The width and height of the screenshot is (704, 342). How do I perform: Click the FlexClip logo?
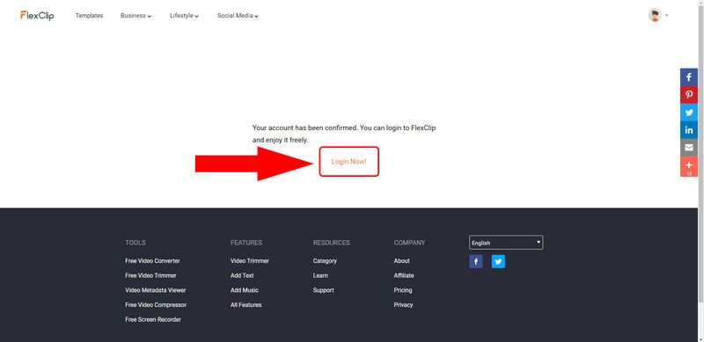(x=37, y=15)
